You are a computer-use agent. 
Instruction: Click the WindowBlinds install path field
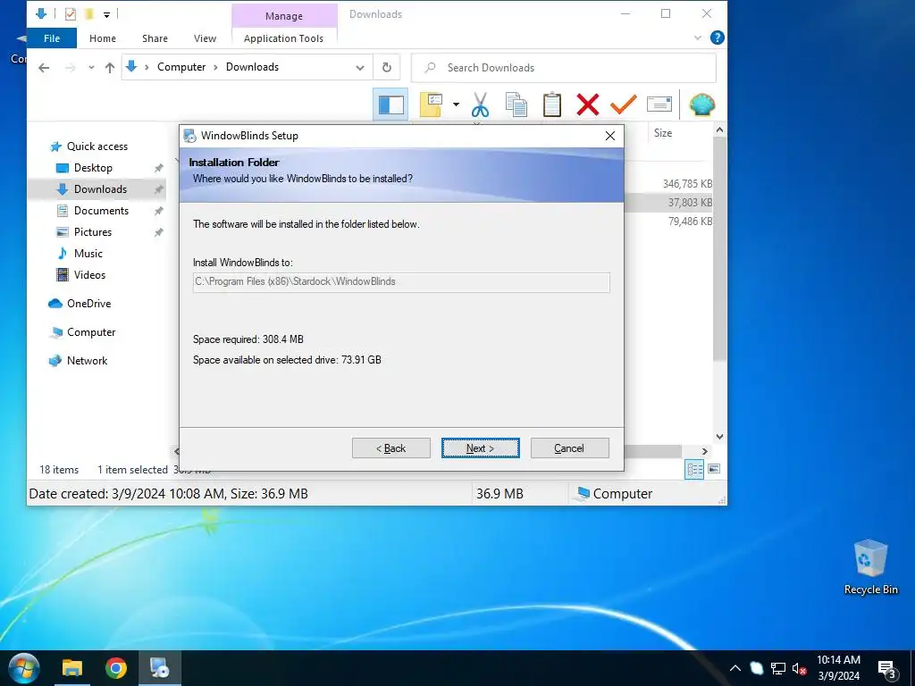401,282
